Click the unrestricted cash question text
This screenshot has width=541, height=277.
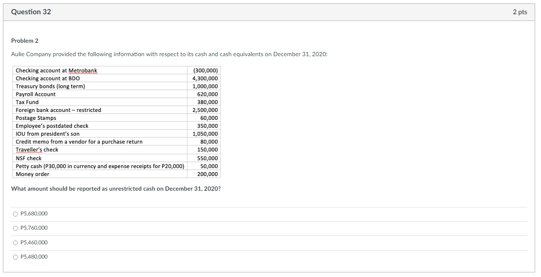[x=116, y=188]
